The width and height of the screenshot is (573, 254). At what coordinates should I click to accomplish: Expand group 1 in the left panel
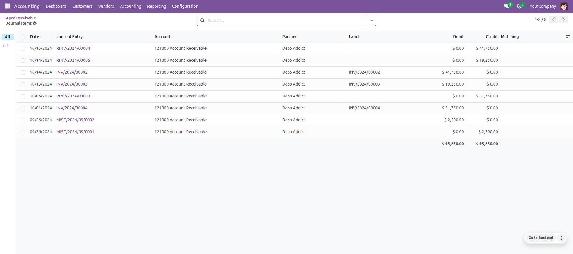pyautogui.click(x=6, y=46)
